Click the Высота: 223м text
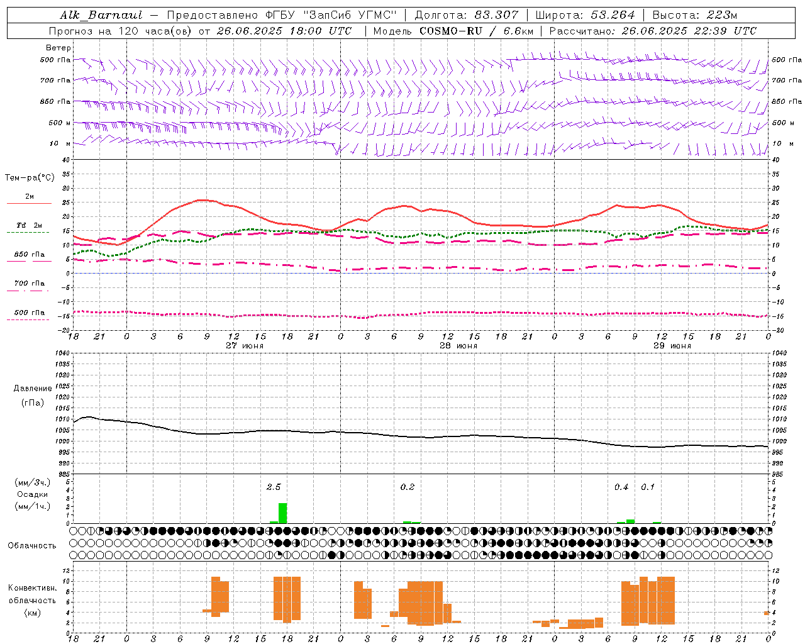This screenshot has width=805, height=644. pyautogui.click(x=695, y=15)
